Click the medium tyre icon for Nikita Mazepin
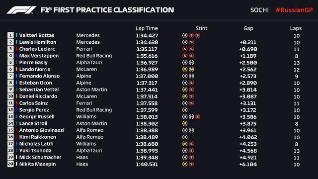 pyautogui.click(x=185, y=164)
